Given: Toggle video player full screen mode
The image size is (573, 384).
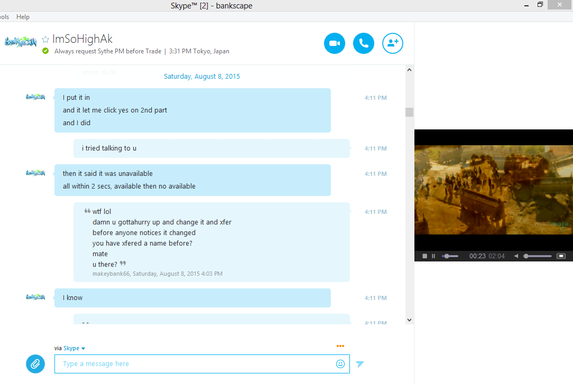Looking at the screenshot, I should click(x=561, y=256).
